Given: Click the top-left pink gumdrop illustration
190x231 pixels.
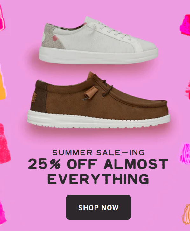Looking at the screenshot, I should point(2,18).
